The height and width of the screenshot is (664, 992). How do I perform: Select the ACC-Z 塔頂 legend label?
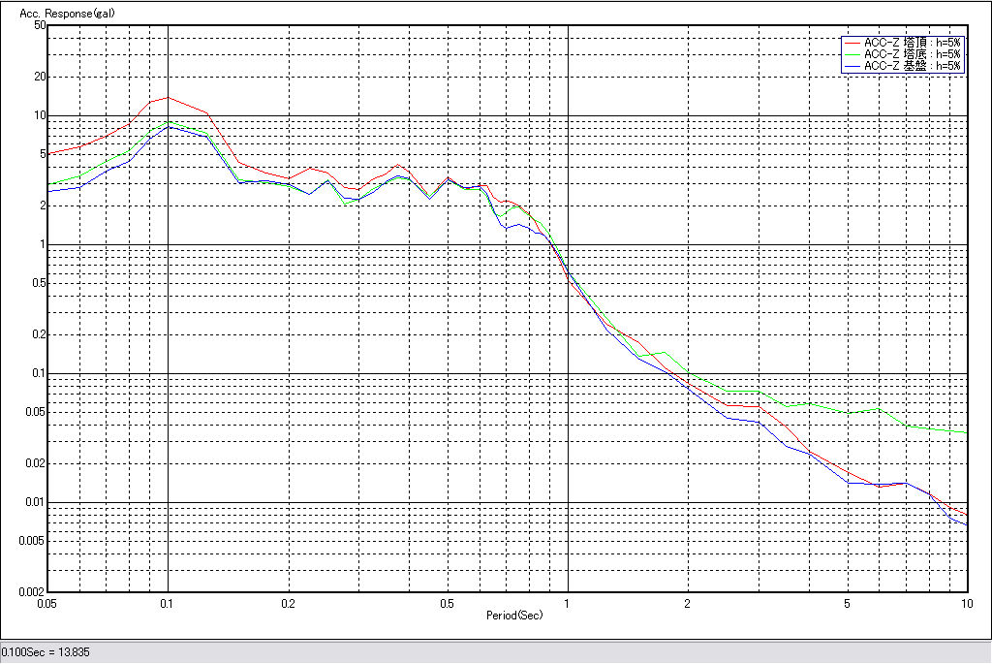coord(913,43)
